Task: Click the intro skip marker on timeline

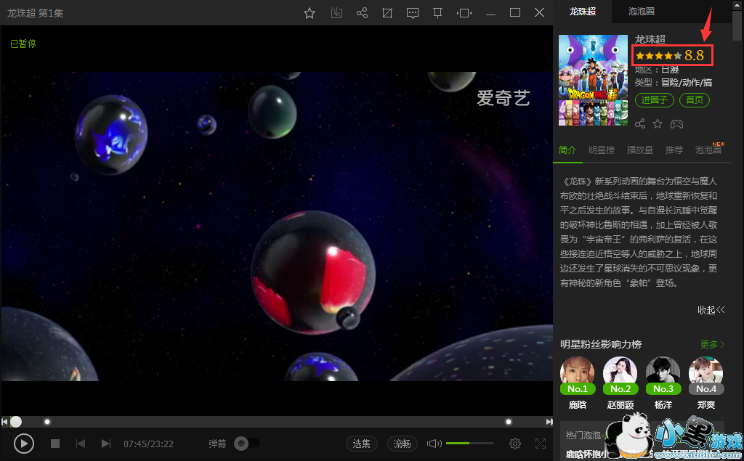Action: tap(47, 421)
